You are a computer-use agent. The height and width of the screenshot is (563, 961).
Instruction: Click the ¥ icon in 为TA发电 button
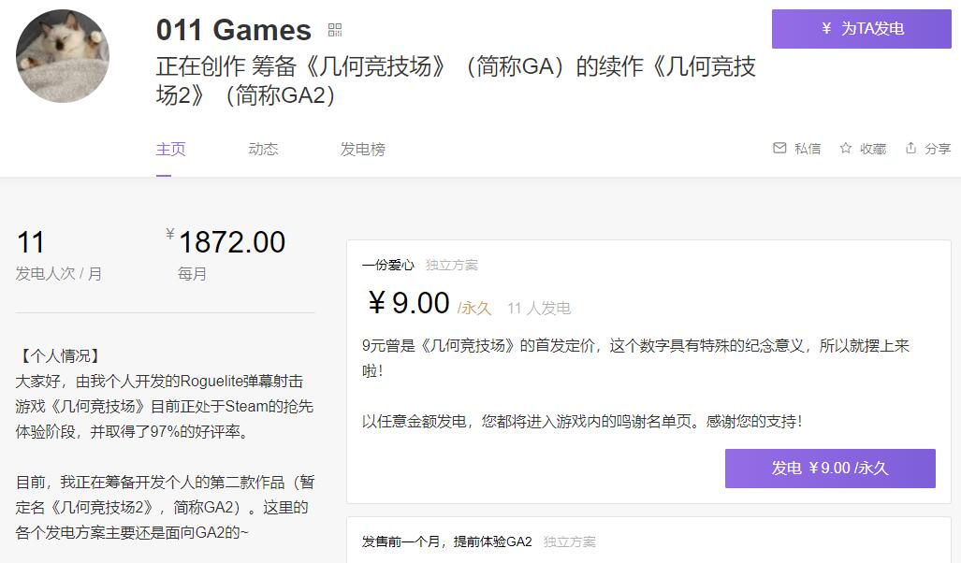point(826,28)
